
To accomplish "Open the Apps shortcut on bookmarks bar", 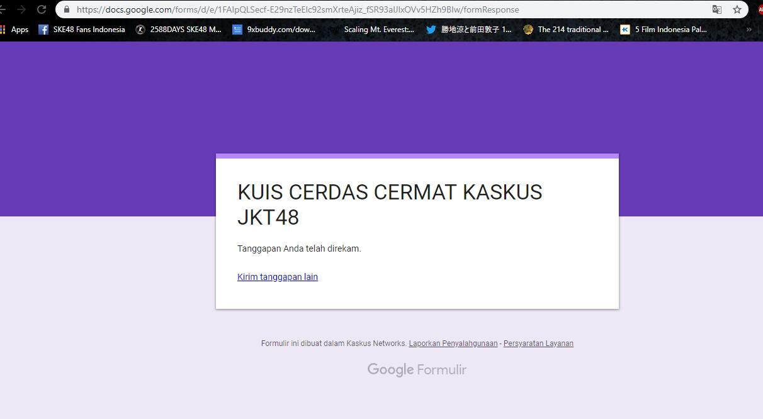I will point(20,29).
